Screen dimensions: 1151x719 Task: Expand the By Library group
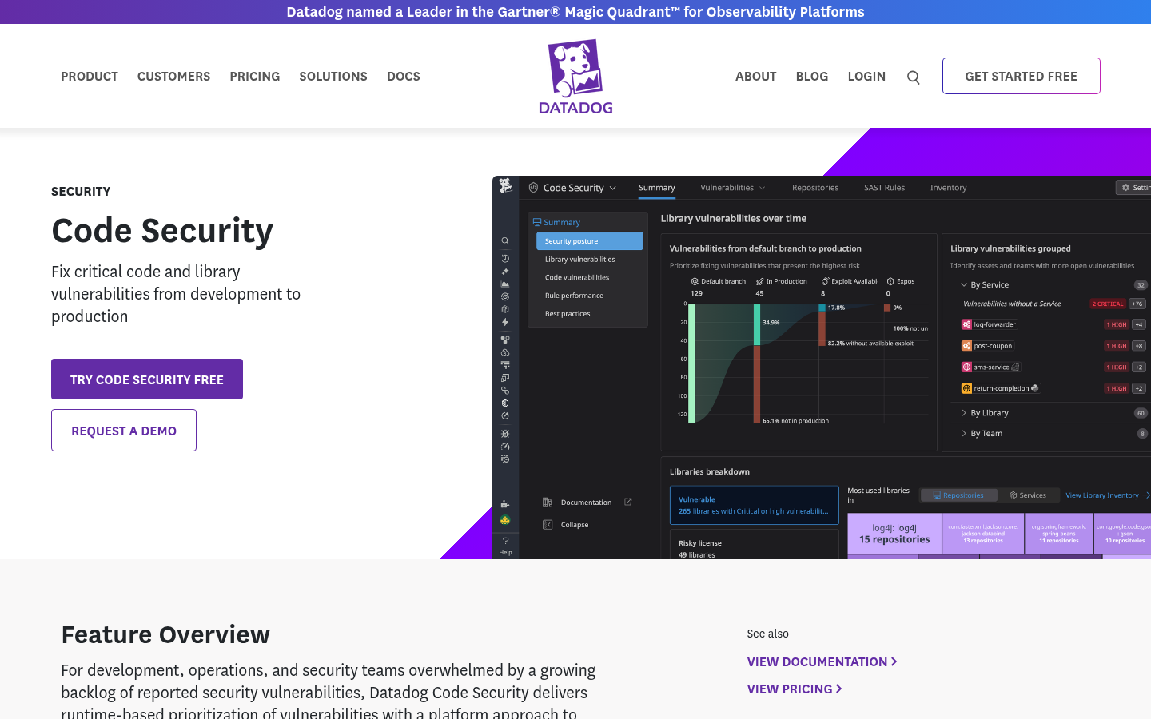tap(964, 413)
